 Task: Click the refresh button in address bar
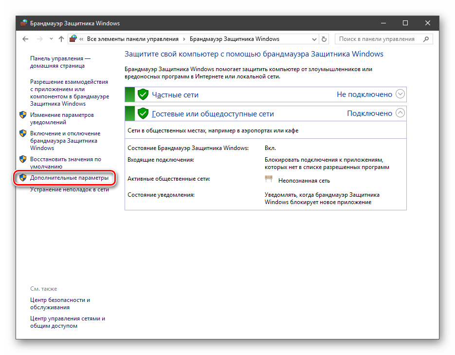pyautogui.click(x=325, y=39)
